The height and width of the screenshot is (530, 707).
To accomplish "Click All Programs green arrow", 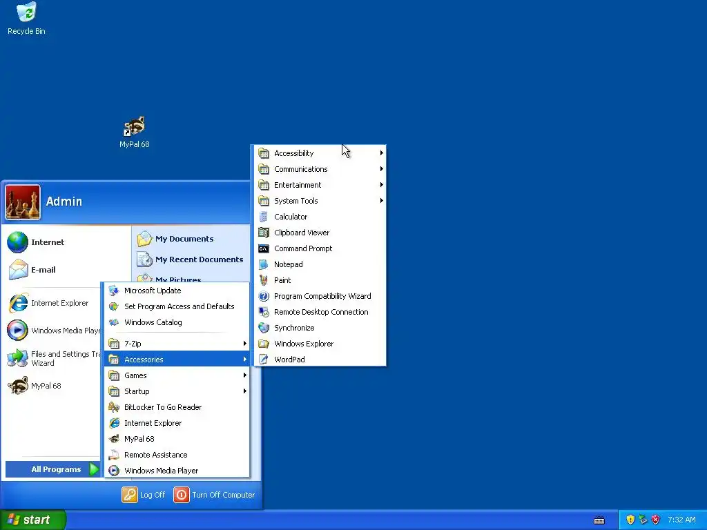I will pos(94,469).
